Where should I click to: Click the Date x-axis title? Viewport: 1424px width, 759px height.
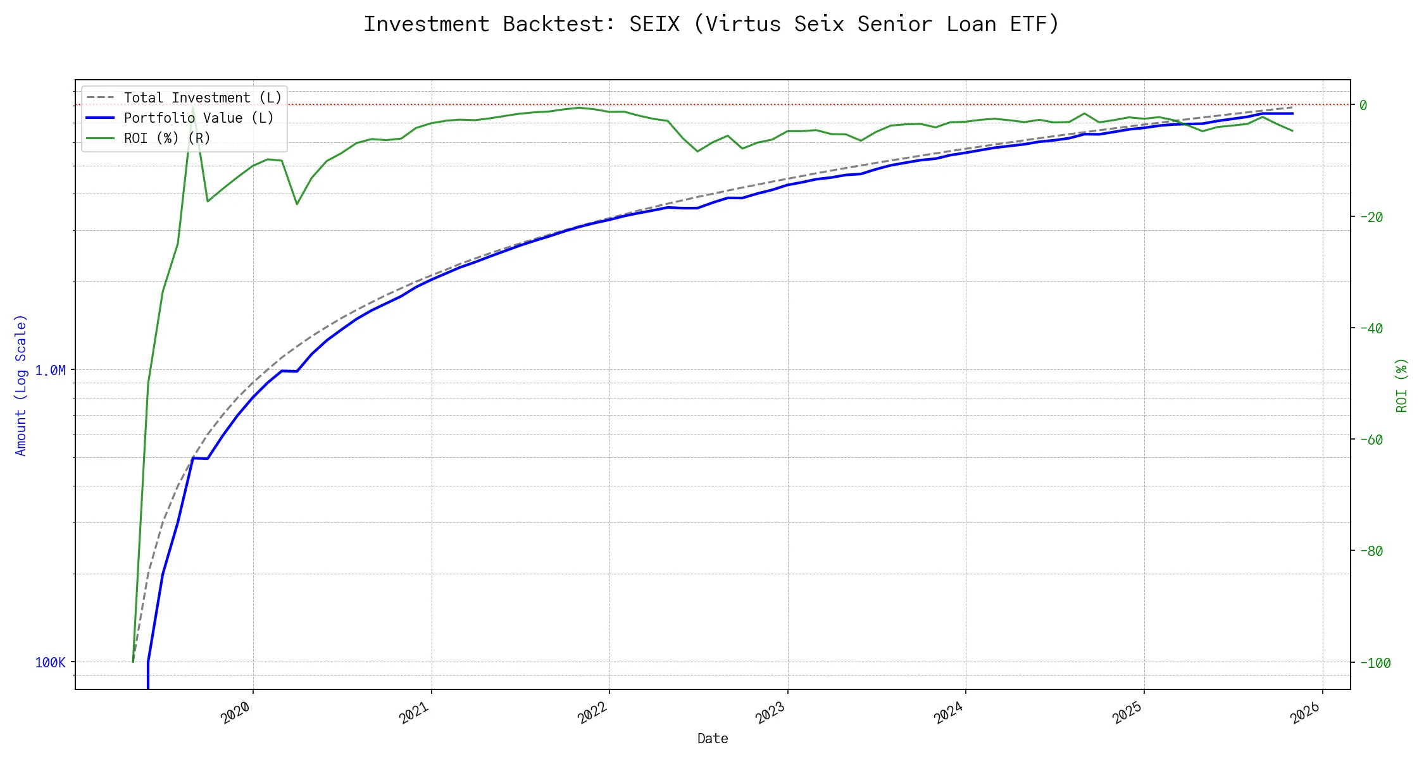713,739
